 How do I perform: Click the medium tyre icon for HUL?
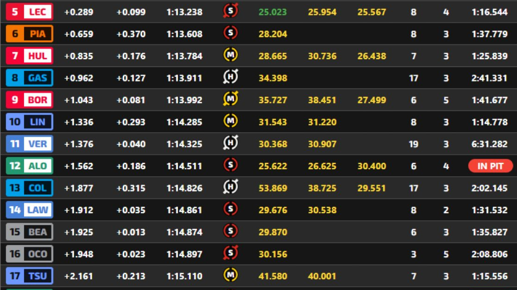(230, 55)
